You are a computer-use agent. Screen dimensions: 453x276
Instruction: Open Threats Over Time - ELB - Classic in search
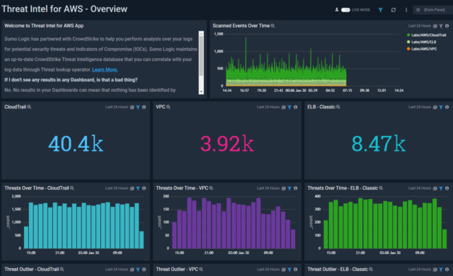tap(381, 188)
